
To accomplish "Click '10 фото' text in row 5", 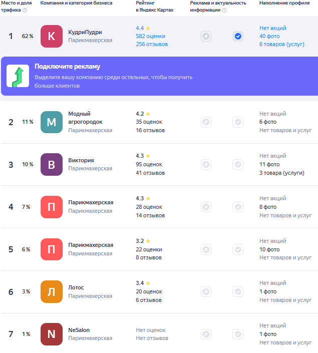I will coord(269,249).
